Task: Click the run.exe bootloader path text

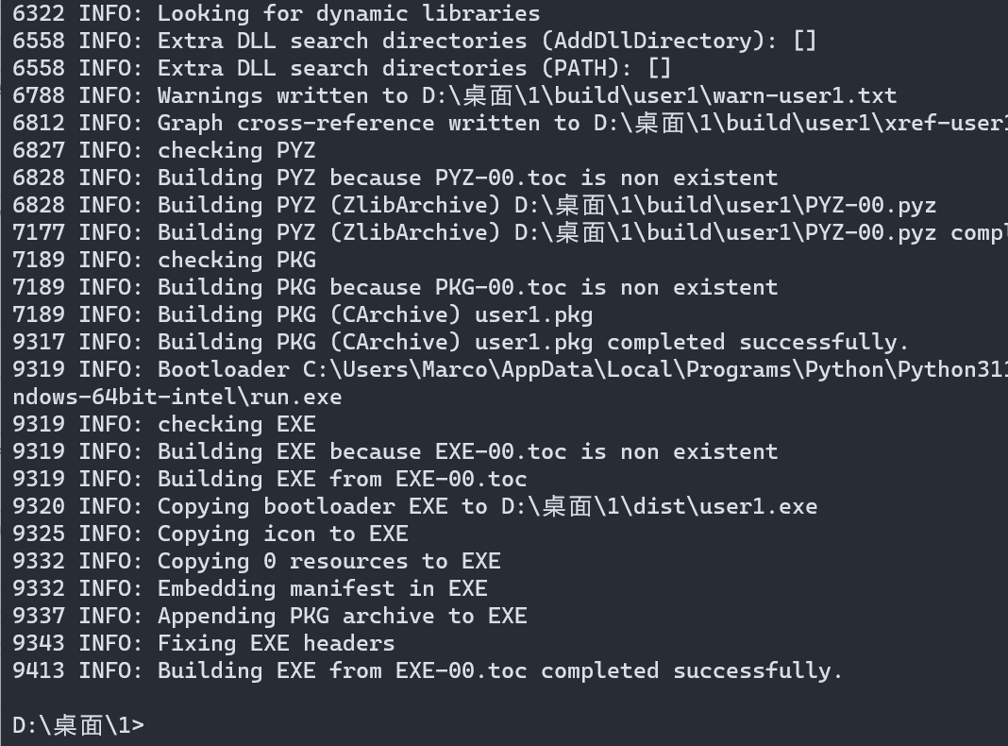Action: (177, 397)
